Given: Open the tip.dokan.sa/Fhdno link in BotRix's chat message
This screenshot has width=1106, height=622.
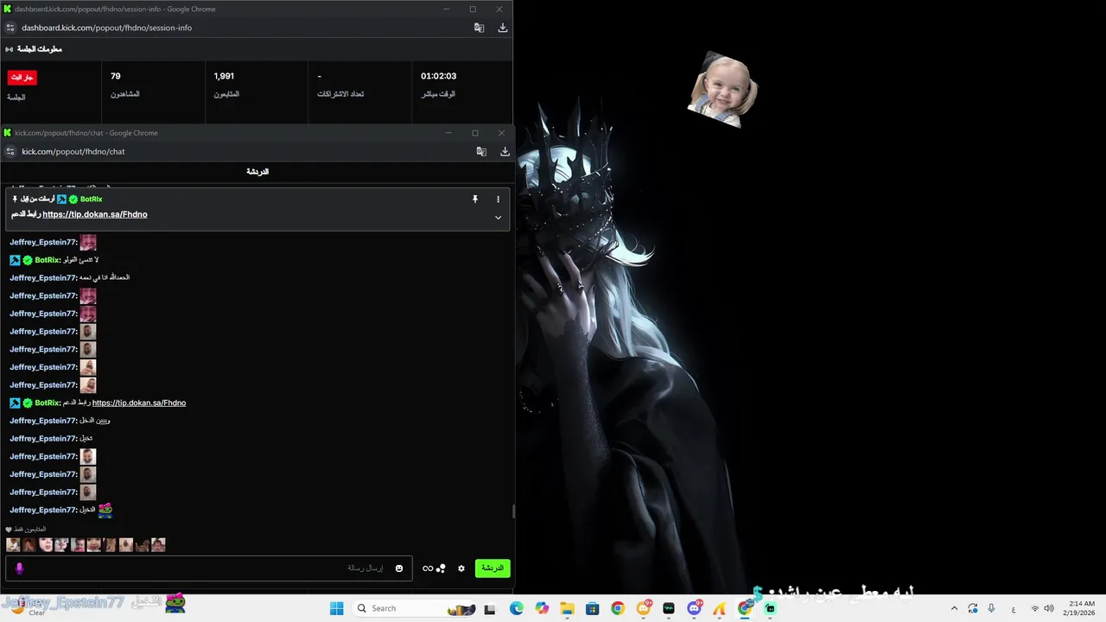Looking at the screenshot, I should coord(139,403).
